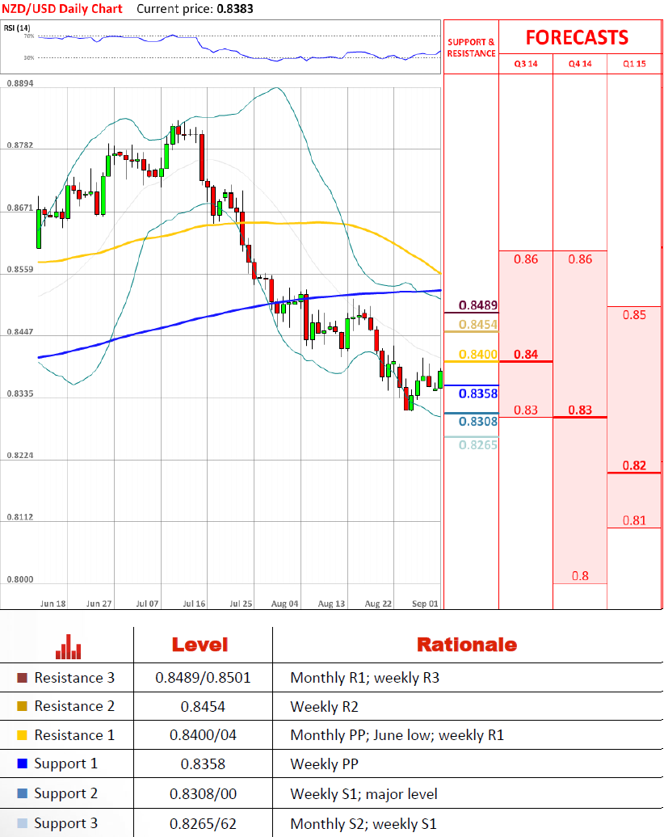This screenshot has width=664, height=837.
Task: Click the level cell 0.8454 in the table
Action: pyautogui.click(x=203, y=707)
